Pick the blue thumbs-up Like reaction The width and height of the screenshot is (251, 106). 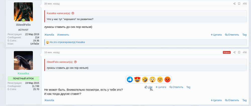(x=130, y=80)
